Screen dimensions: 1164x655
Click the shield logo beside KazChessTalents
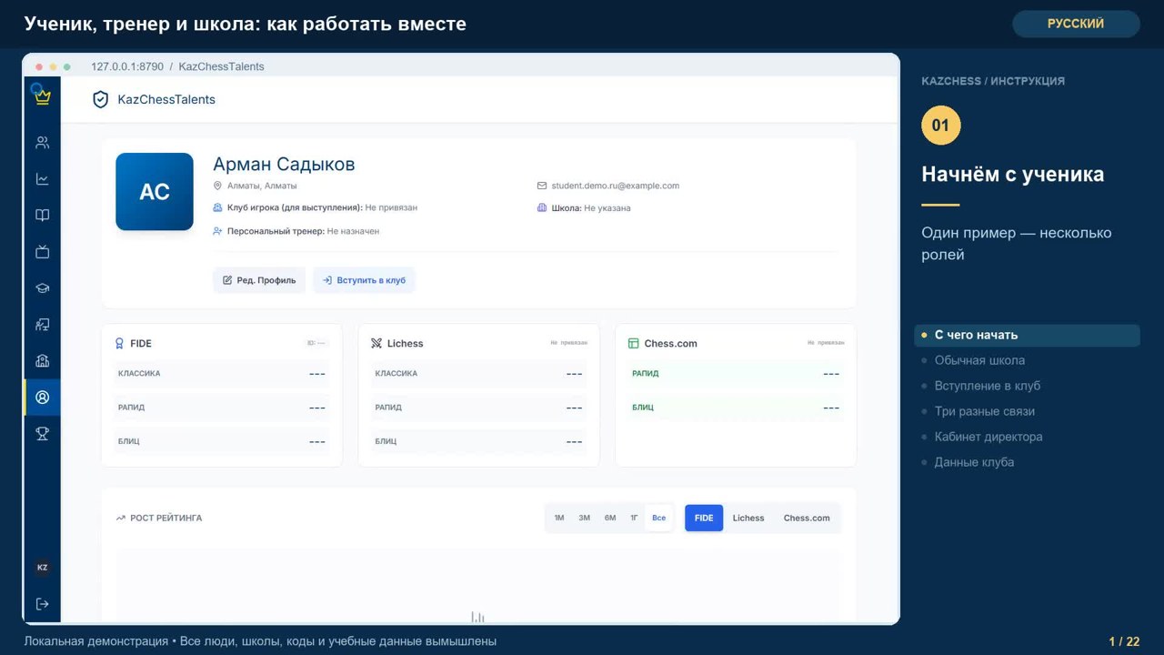point(101,99)
